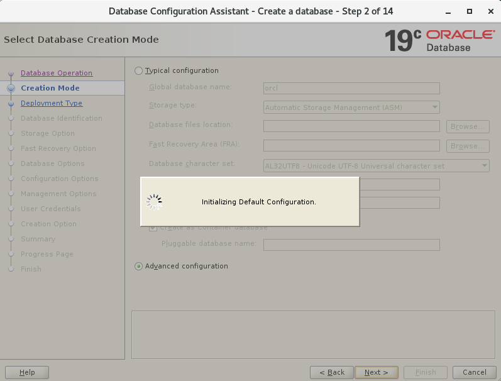Click the Creation Option step

tap(48, 224)
